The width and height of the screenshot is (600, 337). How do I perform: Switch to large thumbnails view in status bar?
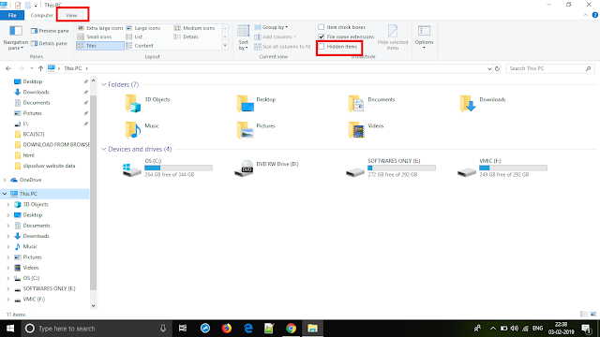point(593,315)
